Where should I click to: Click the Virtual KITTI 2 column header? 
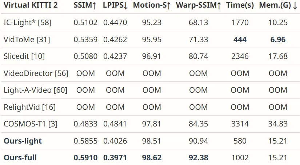[31, 5]
